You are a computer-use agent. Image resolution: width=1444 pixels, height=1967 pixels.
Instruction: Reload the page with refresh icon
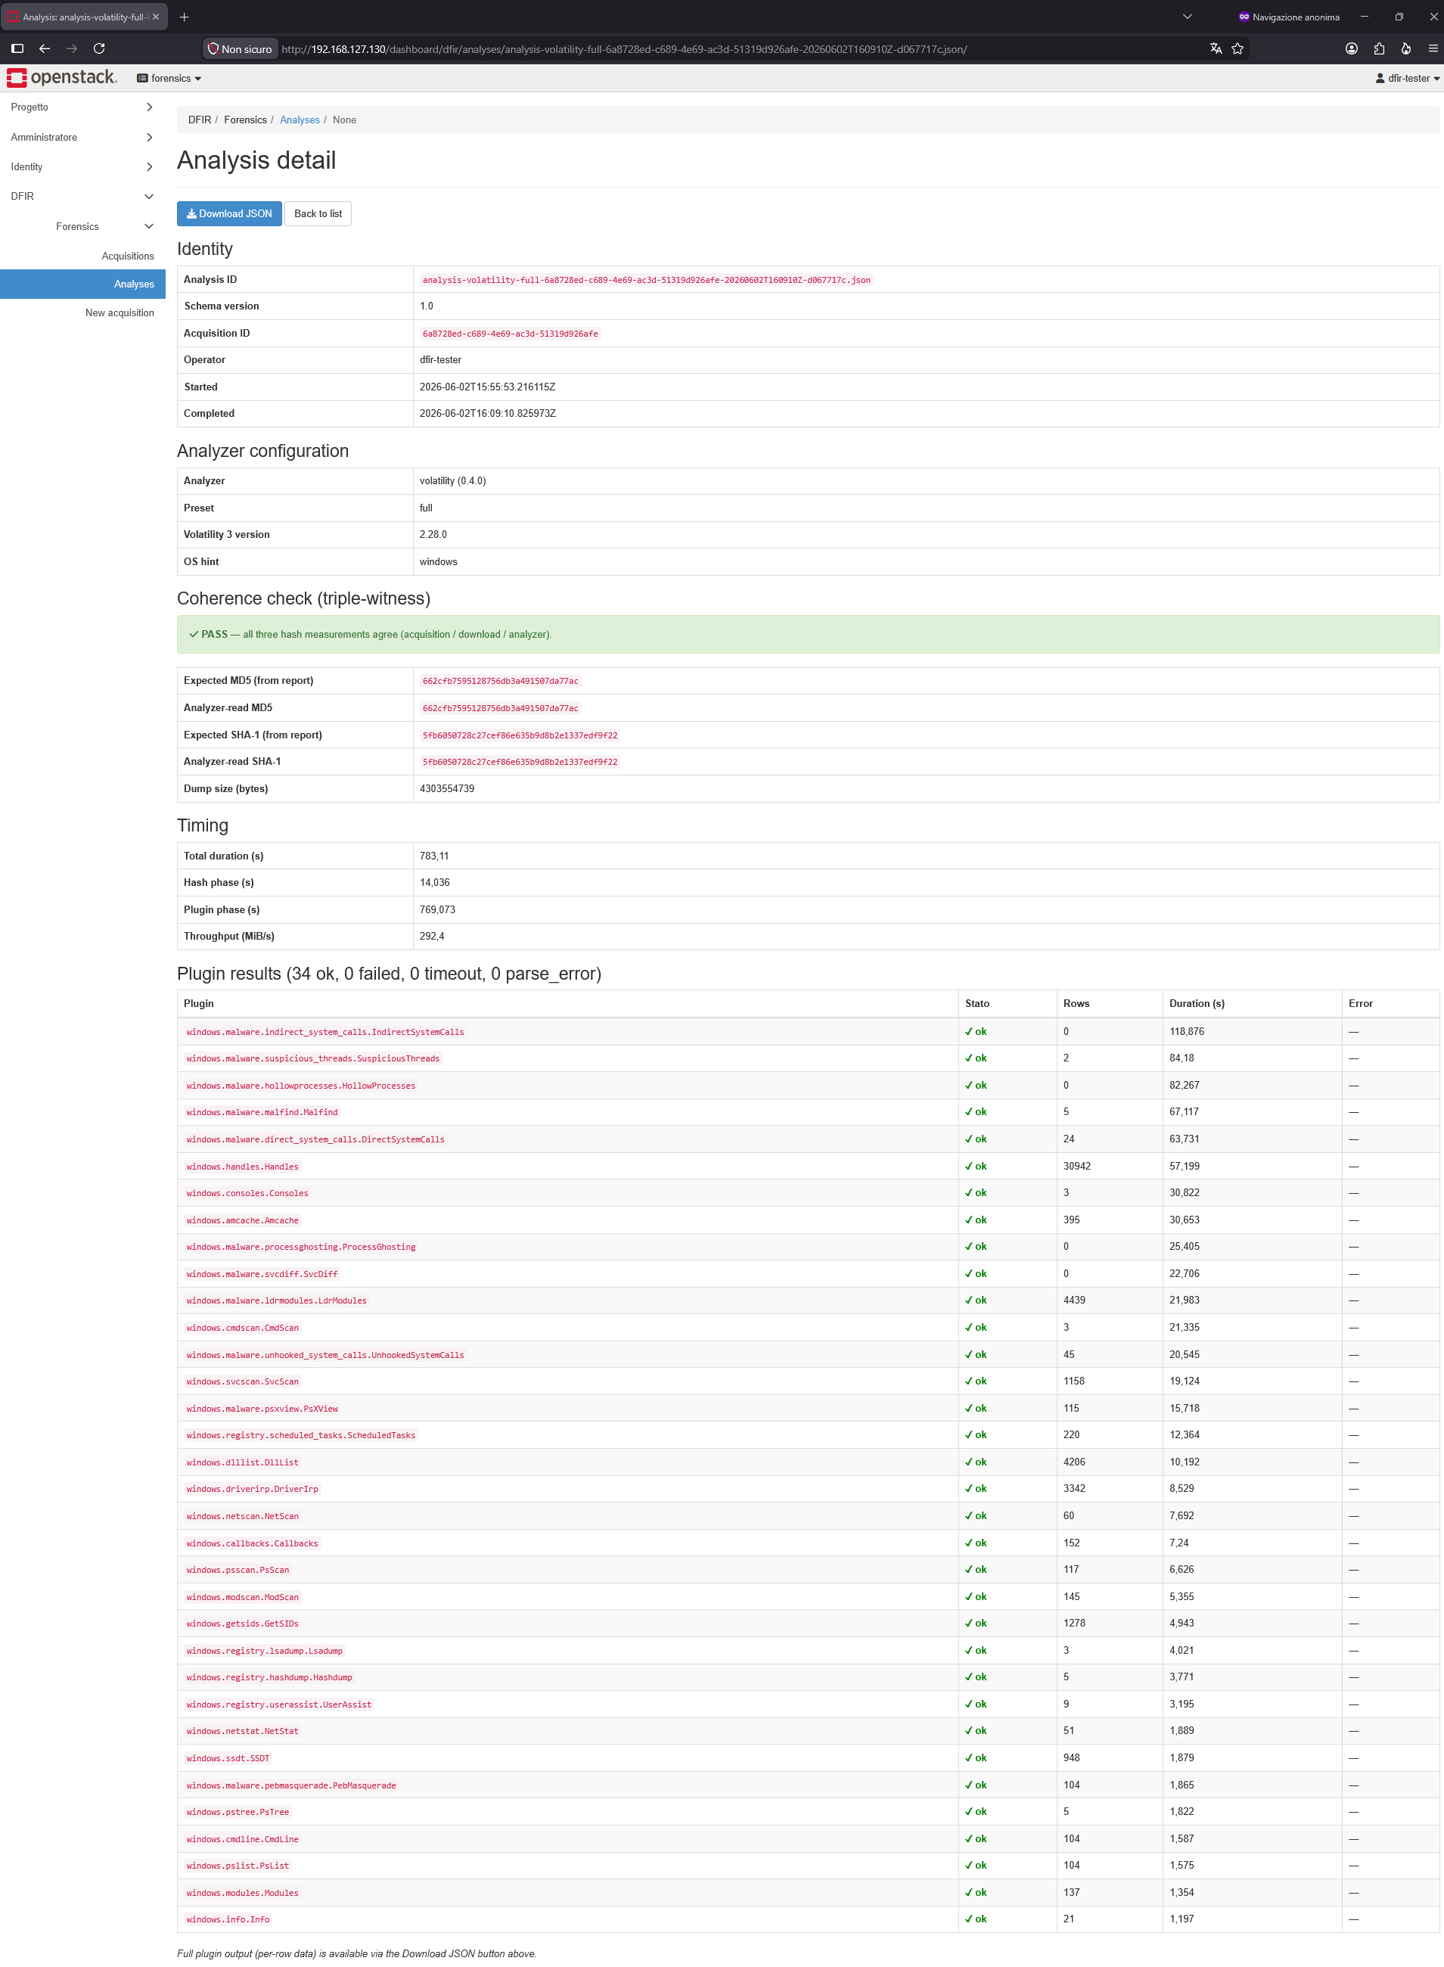pyautogui.click(x=99, y=49)
